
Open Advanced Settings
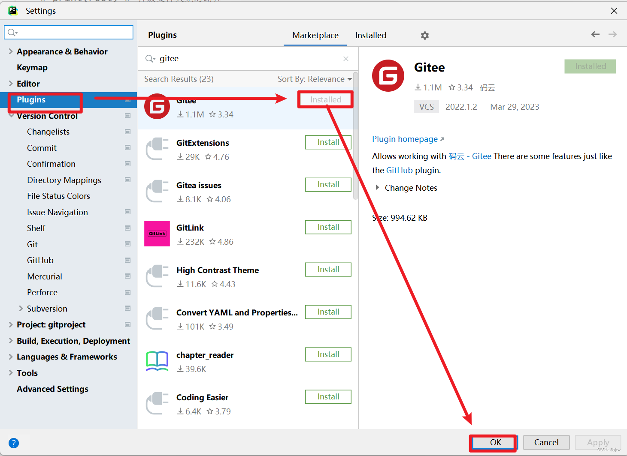(x=52, y=389)
